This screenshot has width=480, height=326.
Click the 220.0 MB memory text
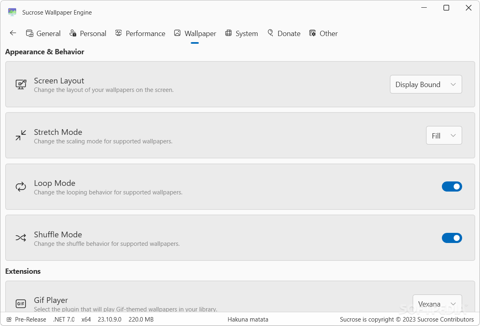[x=141, y=319]
